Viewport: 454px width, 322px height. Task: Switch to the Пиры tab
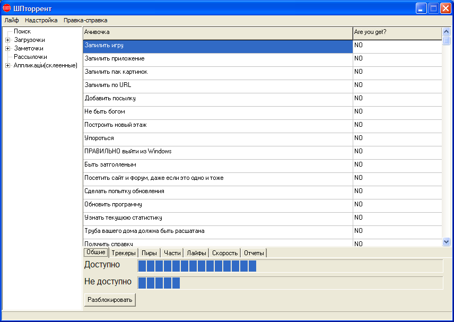[x=149, y=253]
